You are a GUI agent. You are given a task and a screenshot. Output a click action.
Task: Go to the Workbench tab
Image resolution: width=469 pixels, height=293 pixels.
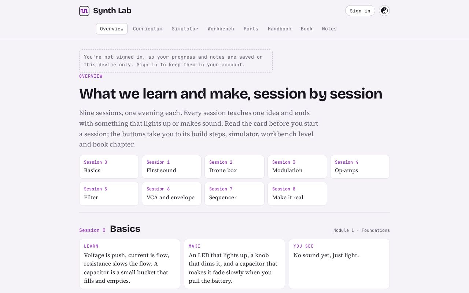(221, 29)
